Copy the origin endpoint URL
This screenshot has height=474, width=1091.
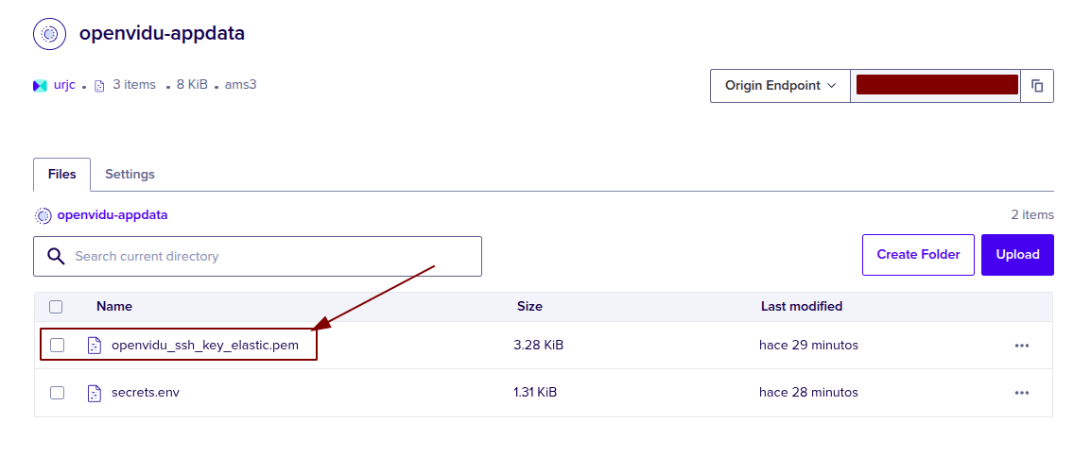[1037, 86]
